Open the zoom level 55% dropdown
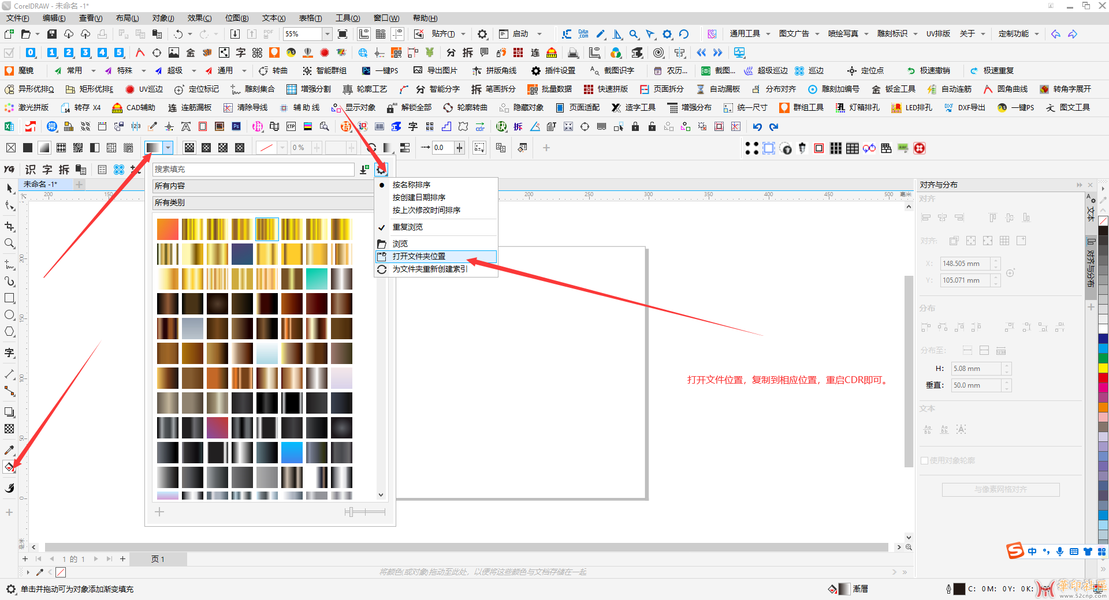The height and width of the screenshot is (600, 1109). point(327,34)
